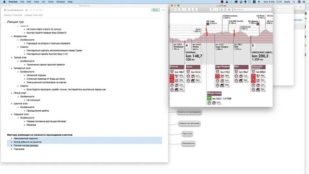Click the volume icon in menu bar
The width and height of the screenshot is (309, 174).
point(259,2)
